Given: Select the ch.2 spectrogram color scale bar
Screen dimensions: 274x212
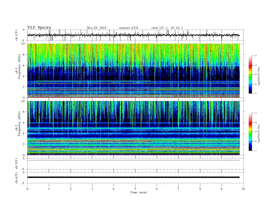Looking at the screenshot, I should (250, 132).
